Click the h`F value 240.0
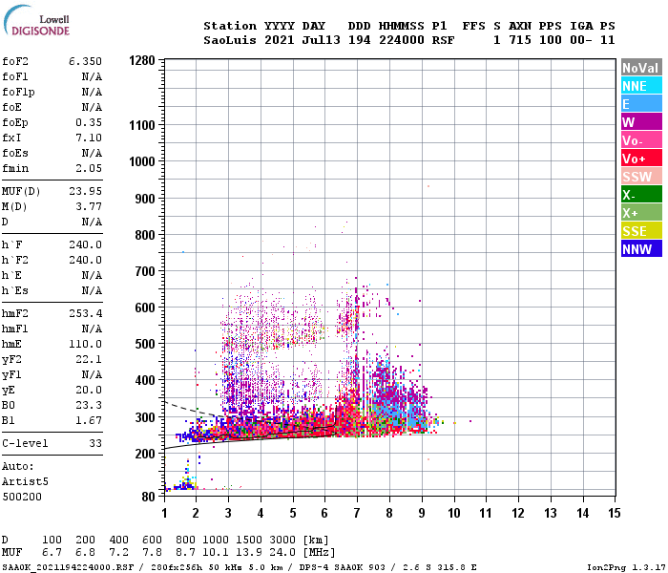 tap(85, 244)
